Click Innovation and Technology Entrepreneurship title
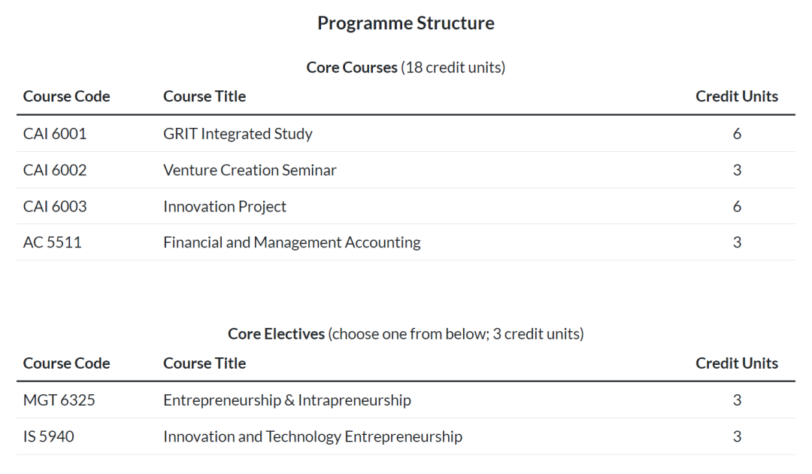Image resolution: width=812 pixels, height=474 pixels. click(313, 436)
